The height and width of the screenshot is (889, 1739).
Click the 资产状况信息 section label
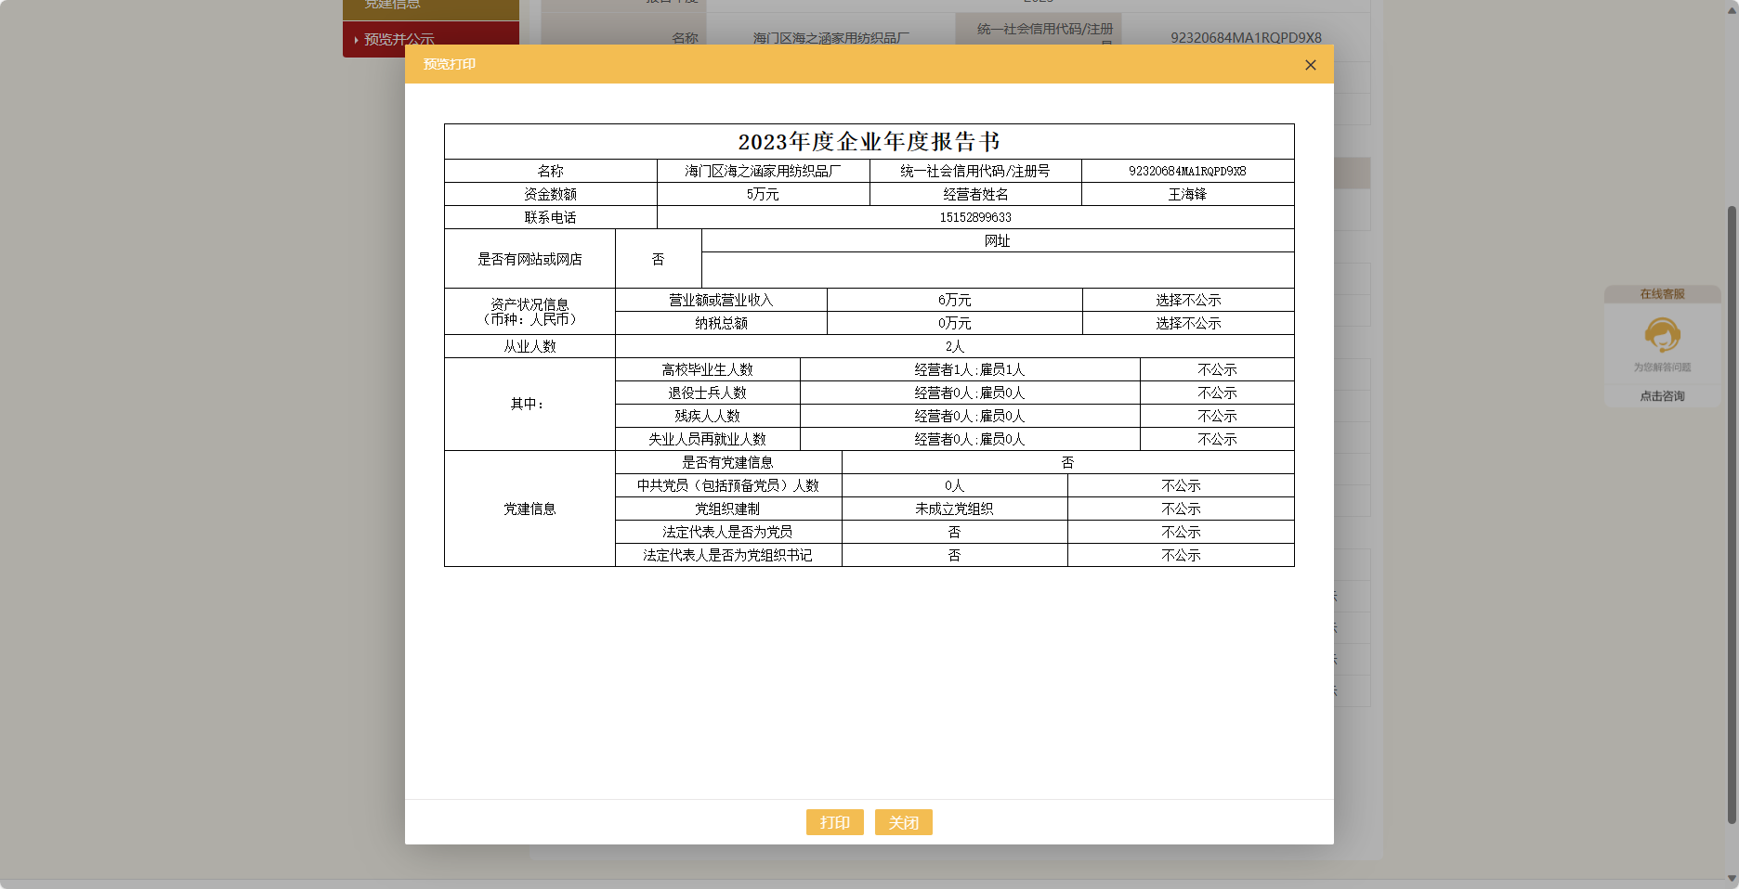pyautogui.click(x=530, y=312)
